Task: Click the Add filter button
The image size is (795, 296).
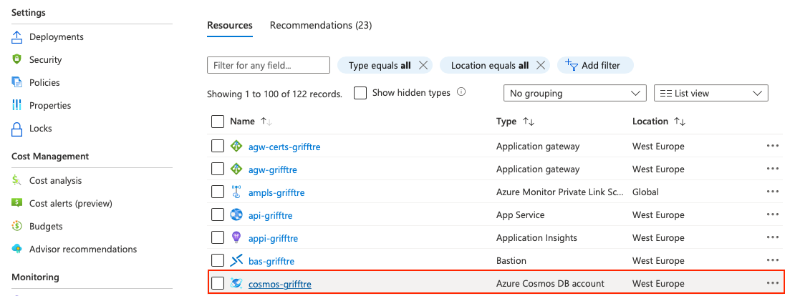Action: click(594, 65)
